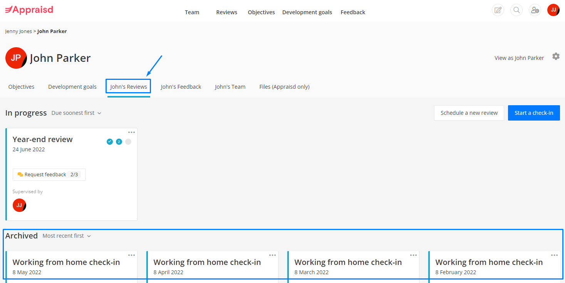Click the 24 June 2022 date text
This screenshot has height=283, width=565.
point(29,149)
